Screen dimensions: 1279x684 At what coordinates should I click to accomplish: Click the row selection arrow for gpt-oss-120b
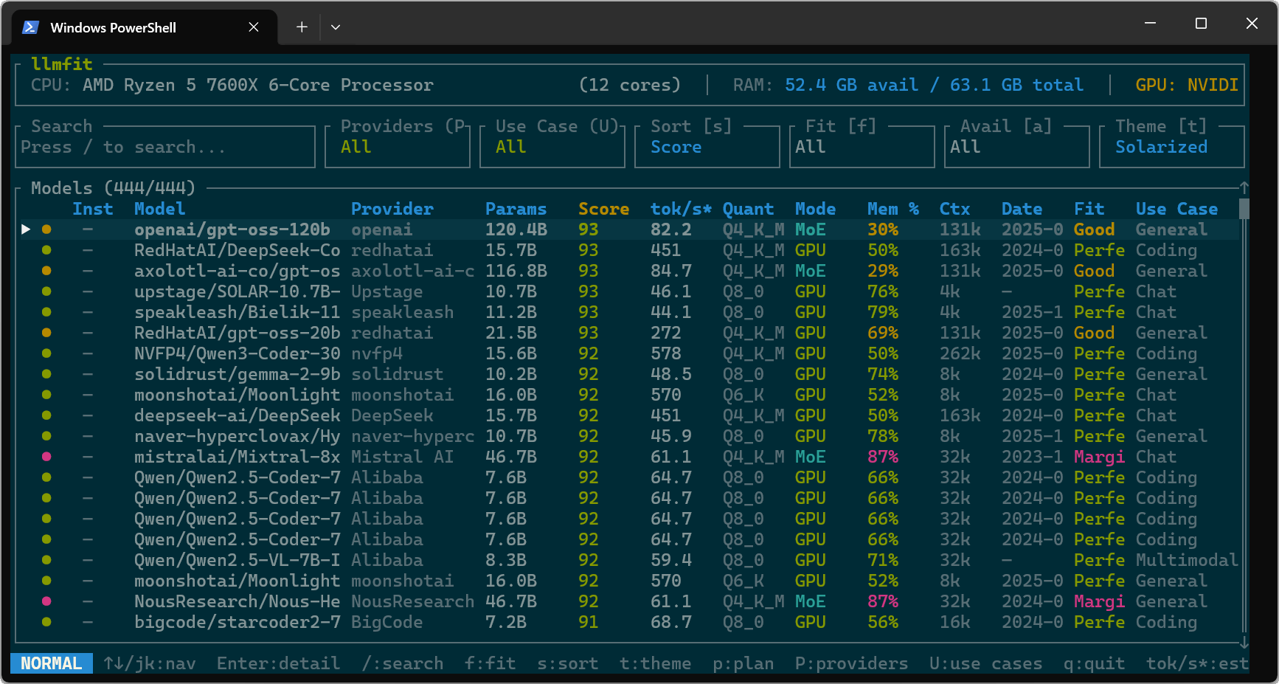tap(26, 229)
